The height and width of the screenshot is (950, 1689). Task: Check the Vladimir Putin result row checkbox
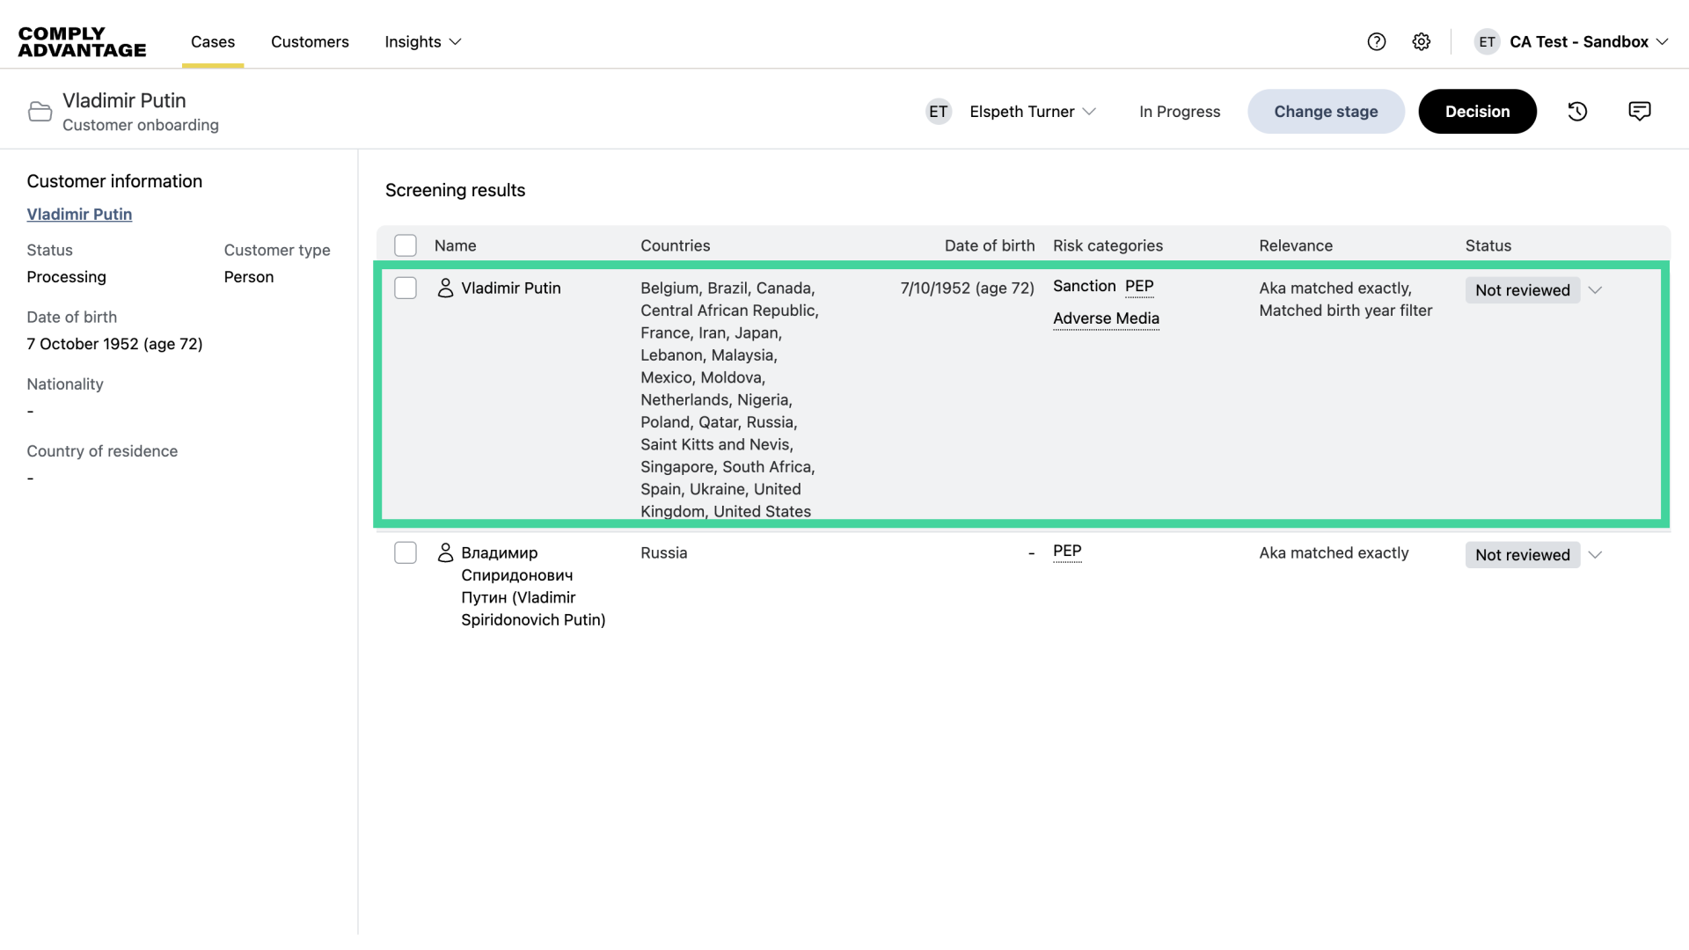[x=406, y=289]
